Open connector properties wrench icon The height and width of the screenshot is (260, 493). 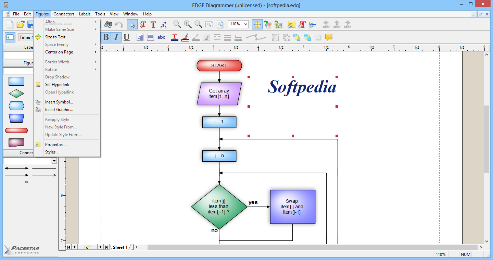pyautogui.click(x=313, y=24)
